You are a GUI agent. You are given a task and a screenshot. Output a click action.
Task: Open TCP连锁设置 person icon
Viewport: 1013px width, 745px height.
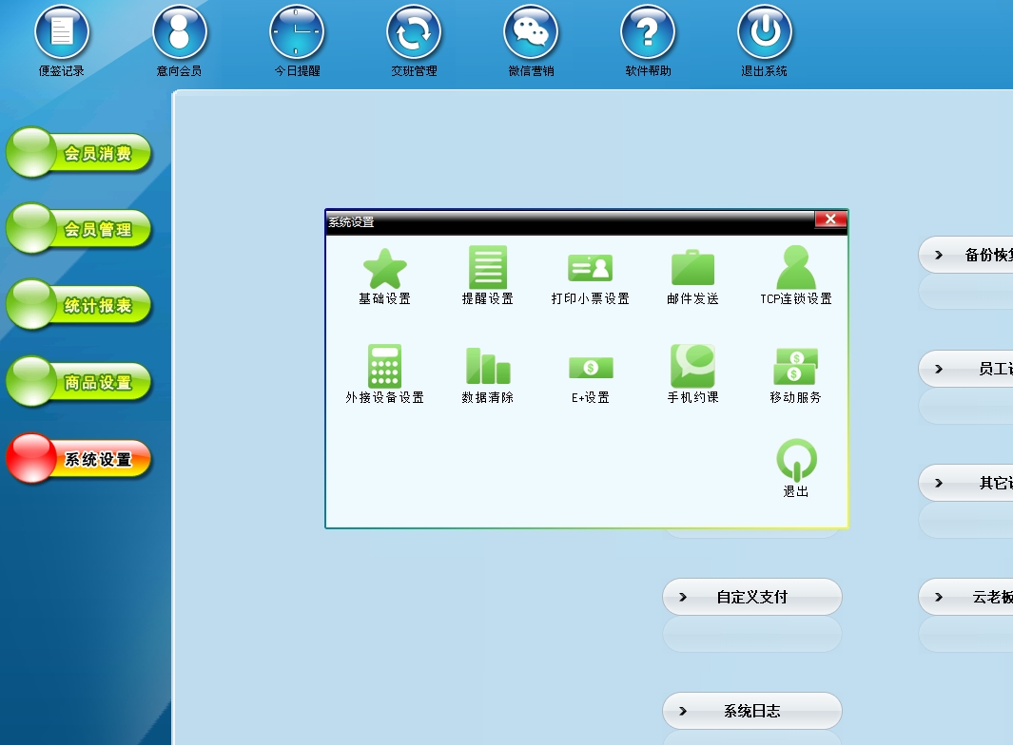click(x=795, y=268)
